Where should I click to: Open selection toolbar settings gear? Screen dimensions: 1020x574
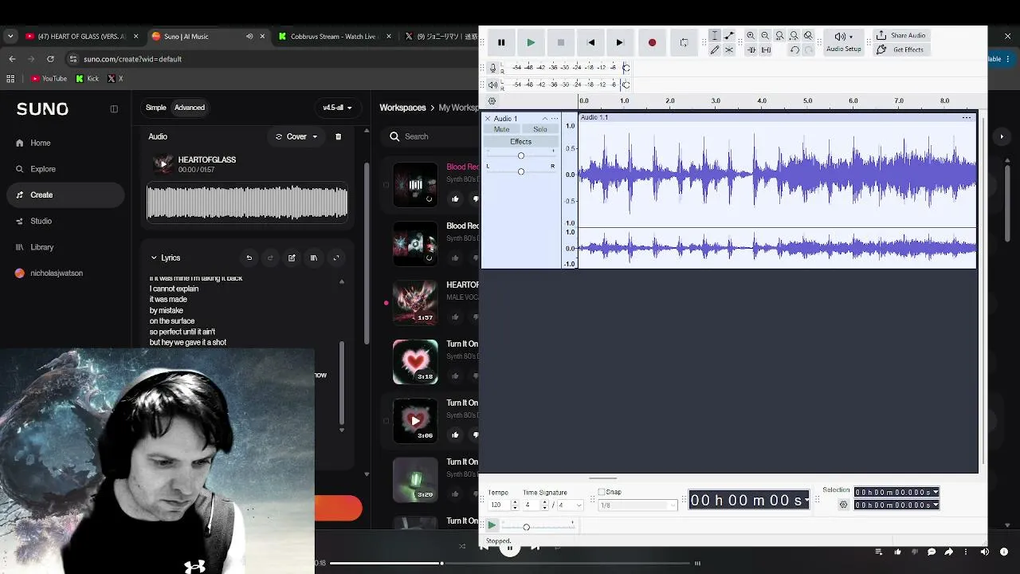tap(843, 505)
